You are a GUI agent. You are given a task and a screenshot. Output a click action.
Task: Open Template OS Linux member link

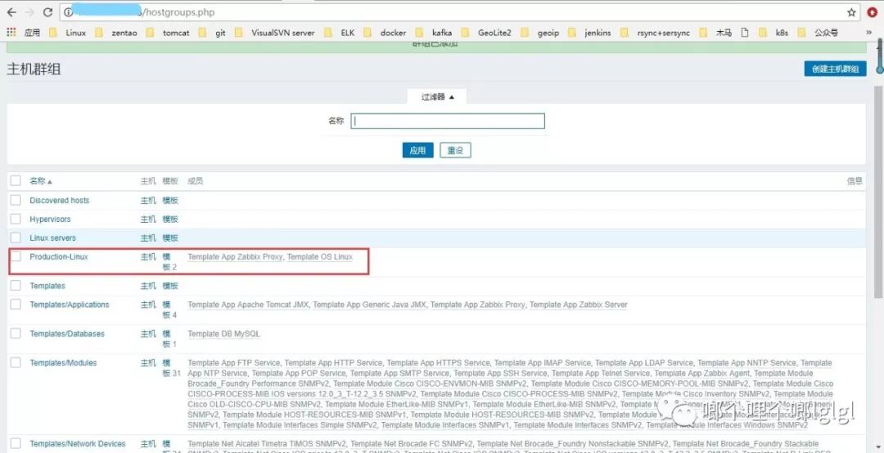pyautogui.click(x=320, y=256)
